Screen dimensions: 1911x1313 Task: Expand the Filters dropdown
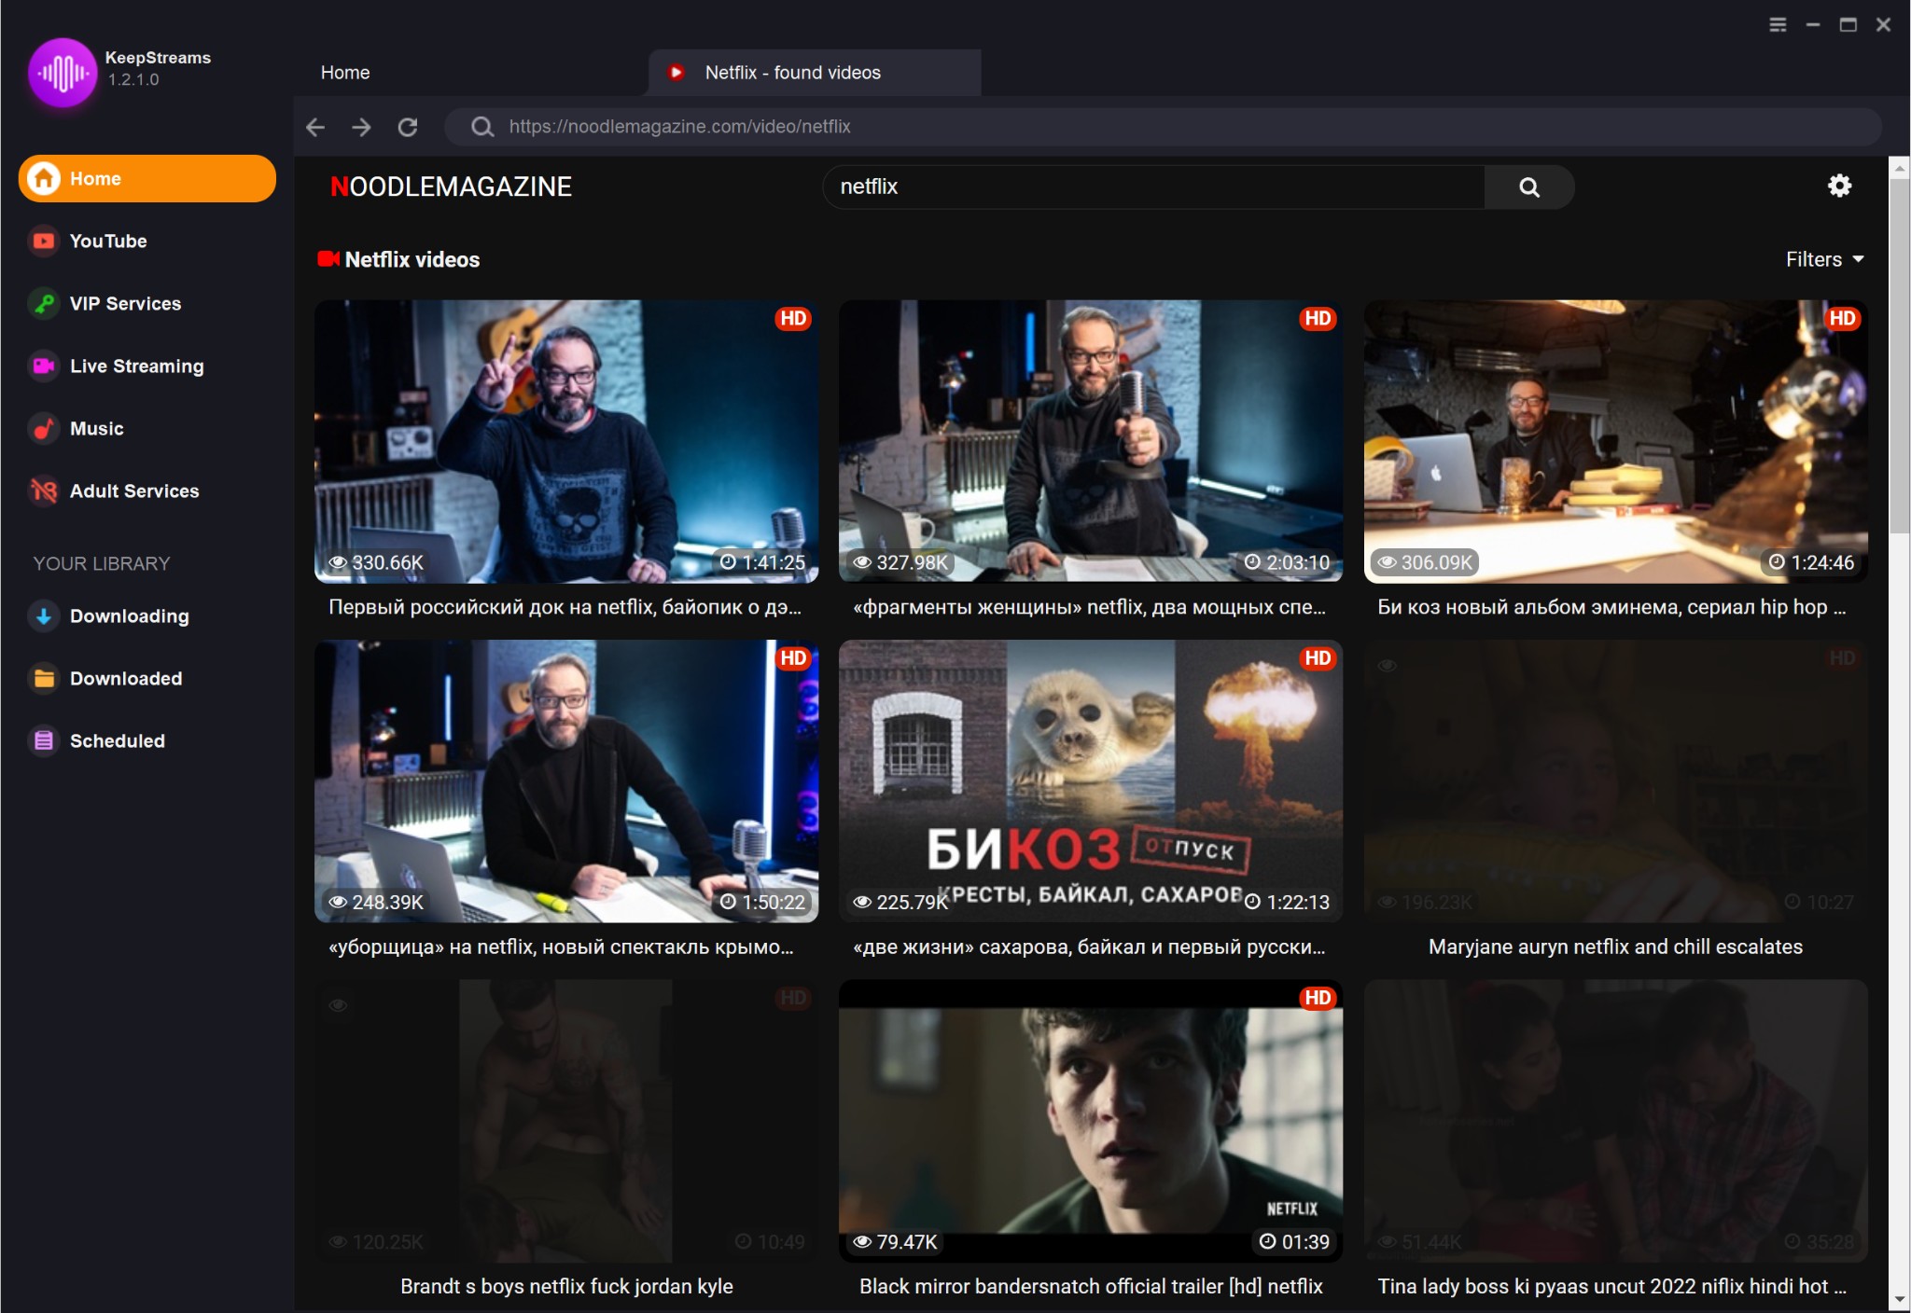[x=1824, y=259]
